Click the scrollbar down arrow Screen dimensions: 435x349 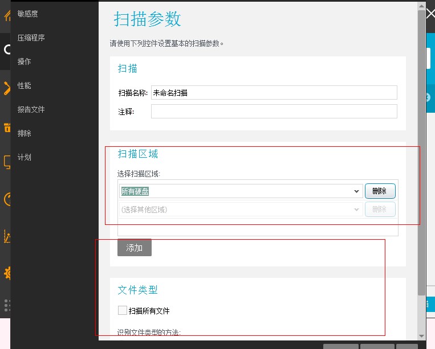coord(422,336)
